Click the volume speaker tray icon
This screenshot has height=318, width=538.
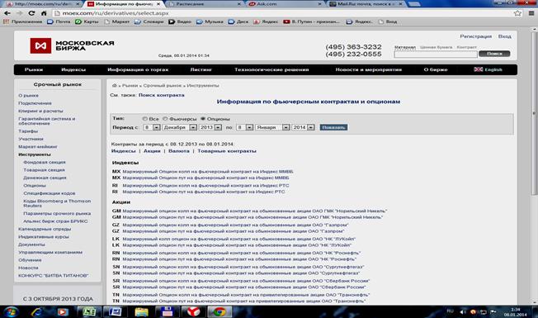463,312
